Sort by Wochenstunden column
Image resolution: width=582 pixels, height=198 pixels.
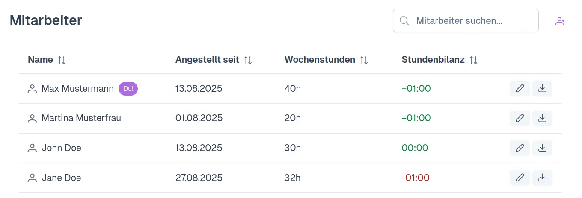[x=364, y=60]
